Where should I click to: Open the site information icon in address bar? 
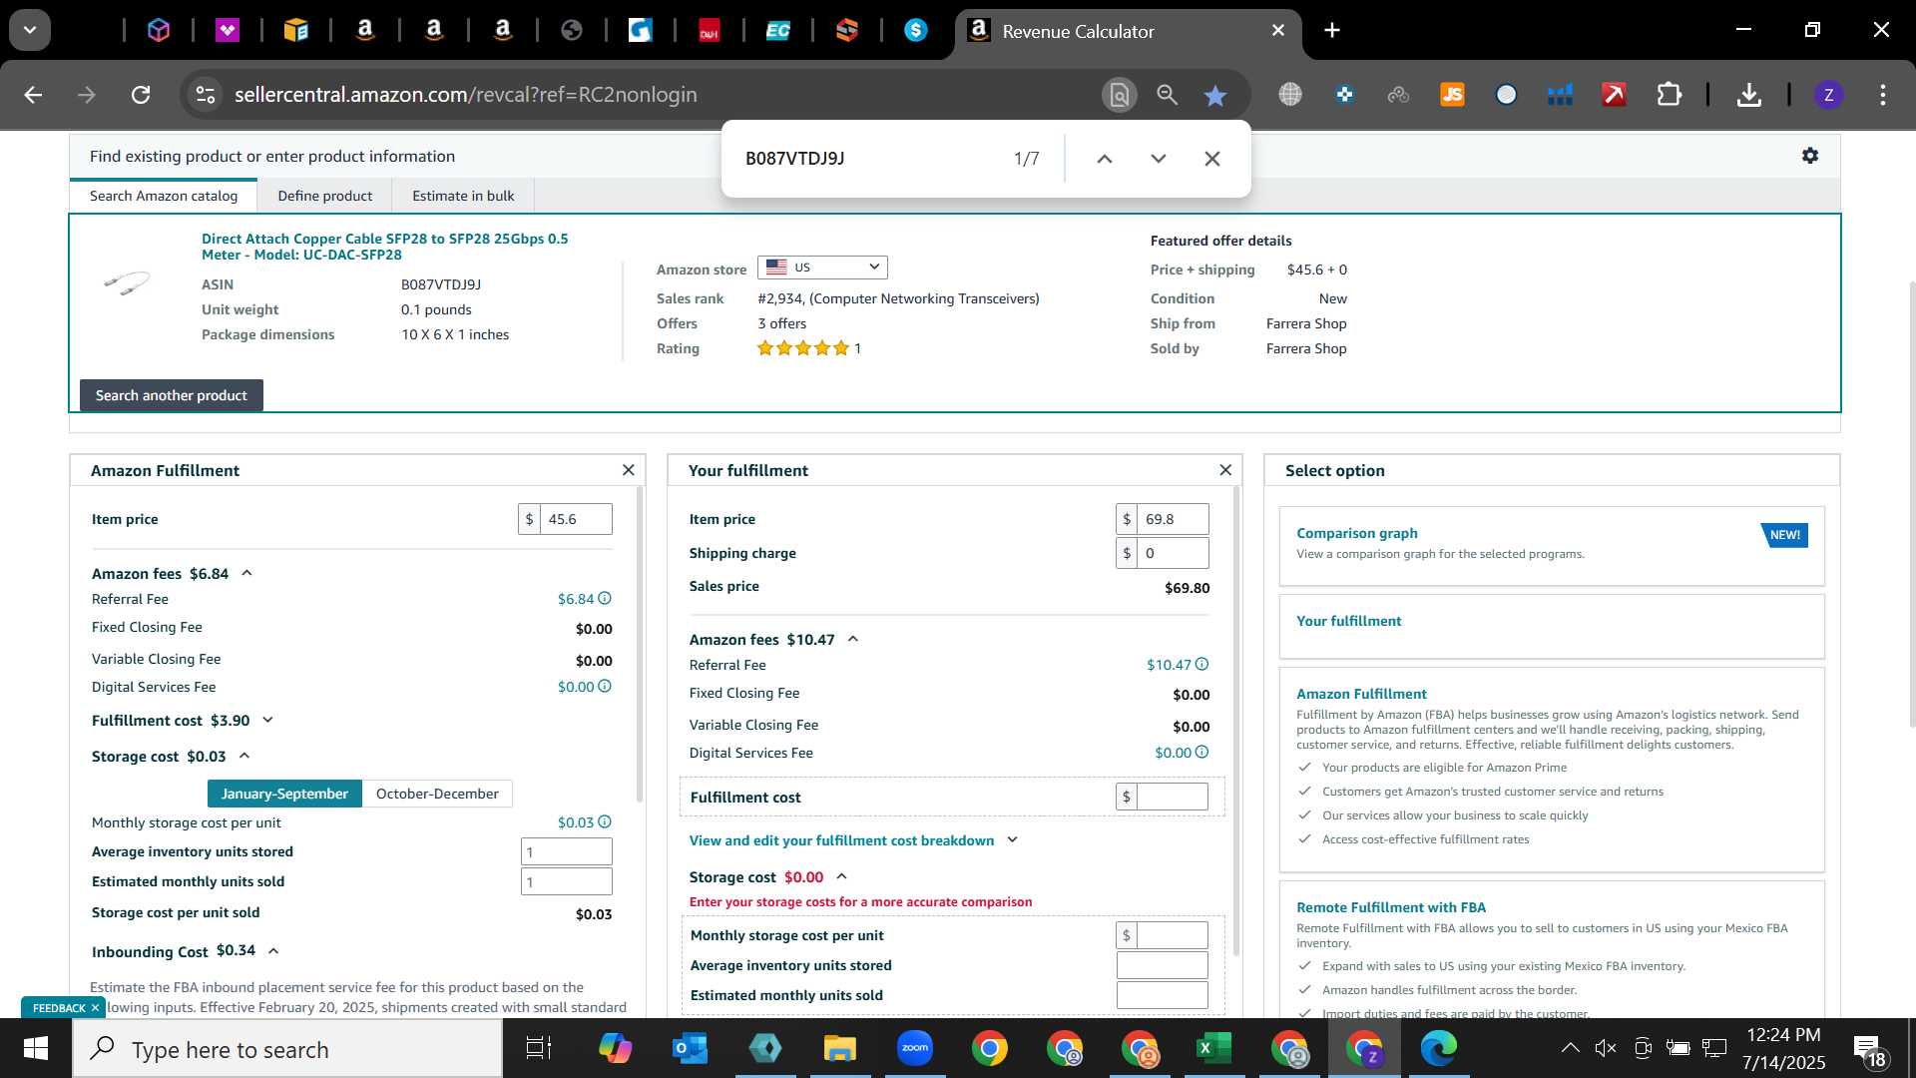coord(206,95)
